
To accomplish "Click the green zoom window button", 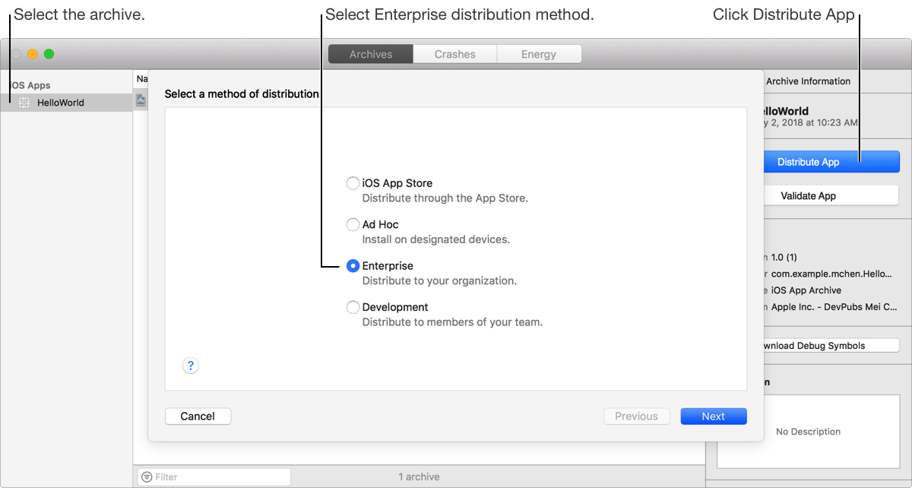I will (49, 54).
